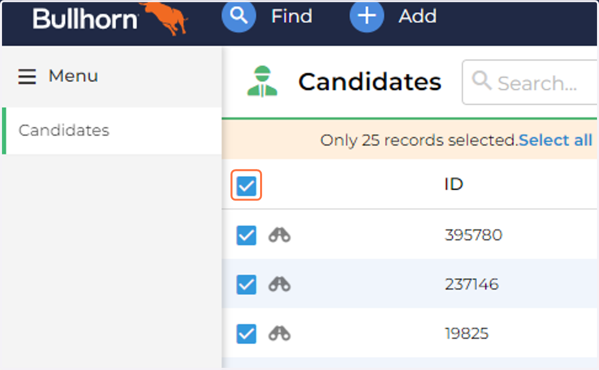Image resolution: width=599 pixels, height=370 pixels.
Task: Click binoculars icon for record 19825
Action: pos(280,334)
